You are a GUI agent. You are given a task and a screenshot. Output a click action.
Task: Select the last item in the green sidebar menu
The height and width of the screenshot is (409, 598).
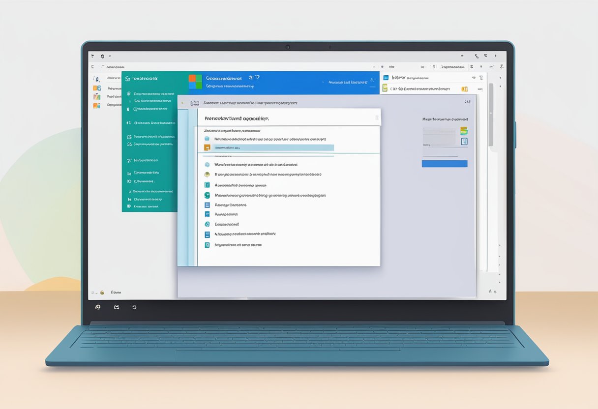(x=146, y=207)
